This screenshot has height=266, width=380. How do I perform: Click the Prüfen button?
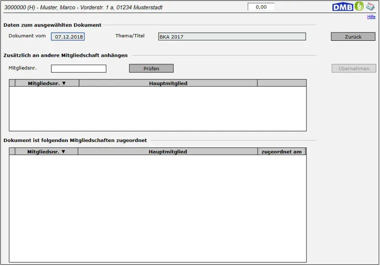point(151,68)
